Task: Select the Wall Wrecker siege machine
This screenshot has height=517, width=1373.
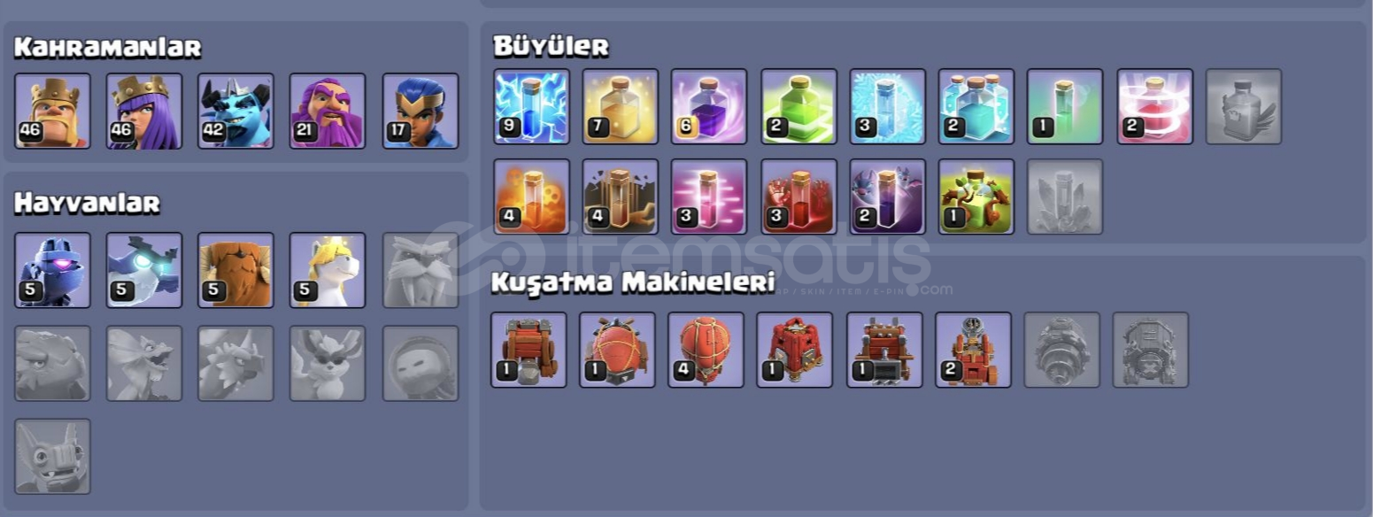Action: click(528, 350)
